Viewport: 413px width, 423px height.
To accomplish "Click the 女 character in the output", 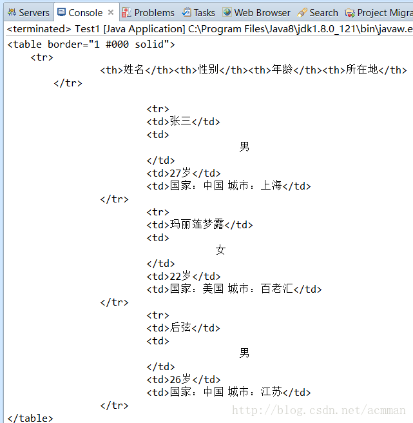I will tap(220, 250).
